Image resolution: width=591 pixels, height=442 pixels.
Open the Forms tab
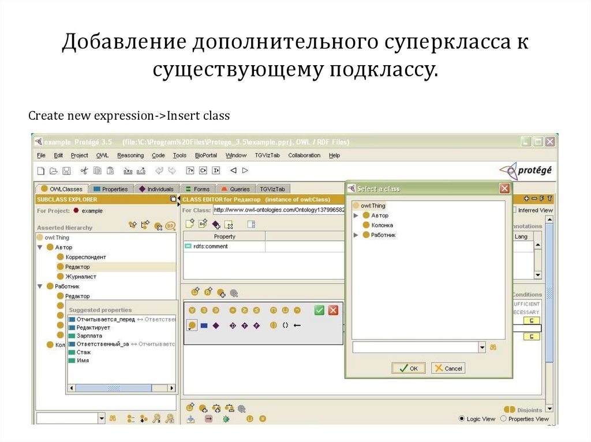(x=198, y=189)
